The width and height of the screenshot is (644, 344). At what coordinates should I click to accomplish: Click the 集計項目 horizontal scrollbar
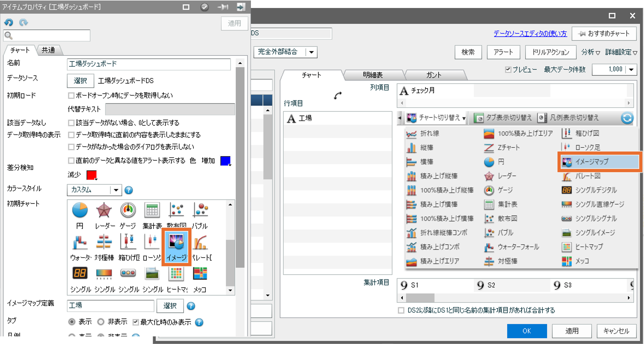pos(515,298)
